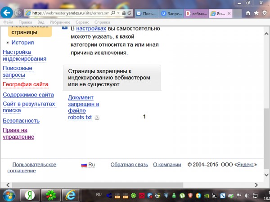
Task: Open the Windows Start button
Action: [x=9, y=196]
